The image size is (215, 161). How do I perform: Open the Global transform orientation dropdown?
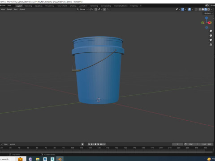[x=82, y=9]
